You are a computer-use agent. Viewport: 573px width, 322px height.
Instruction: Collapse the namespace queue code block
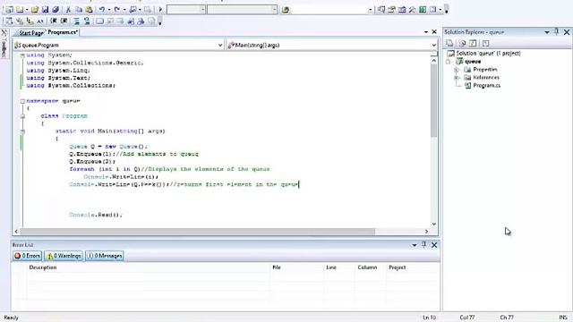(x=22, y=101)
